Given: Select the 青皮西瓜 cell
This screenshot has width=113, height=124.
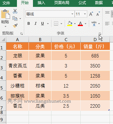Looking at the screenshot, I should (18, 66).
